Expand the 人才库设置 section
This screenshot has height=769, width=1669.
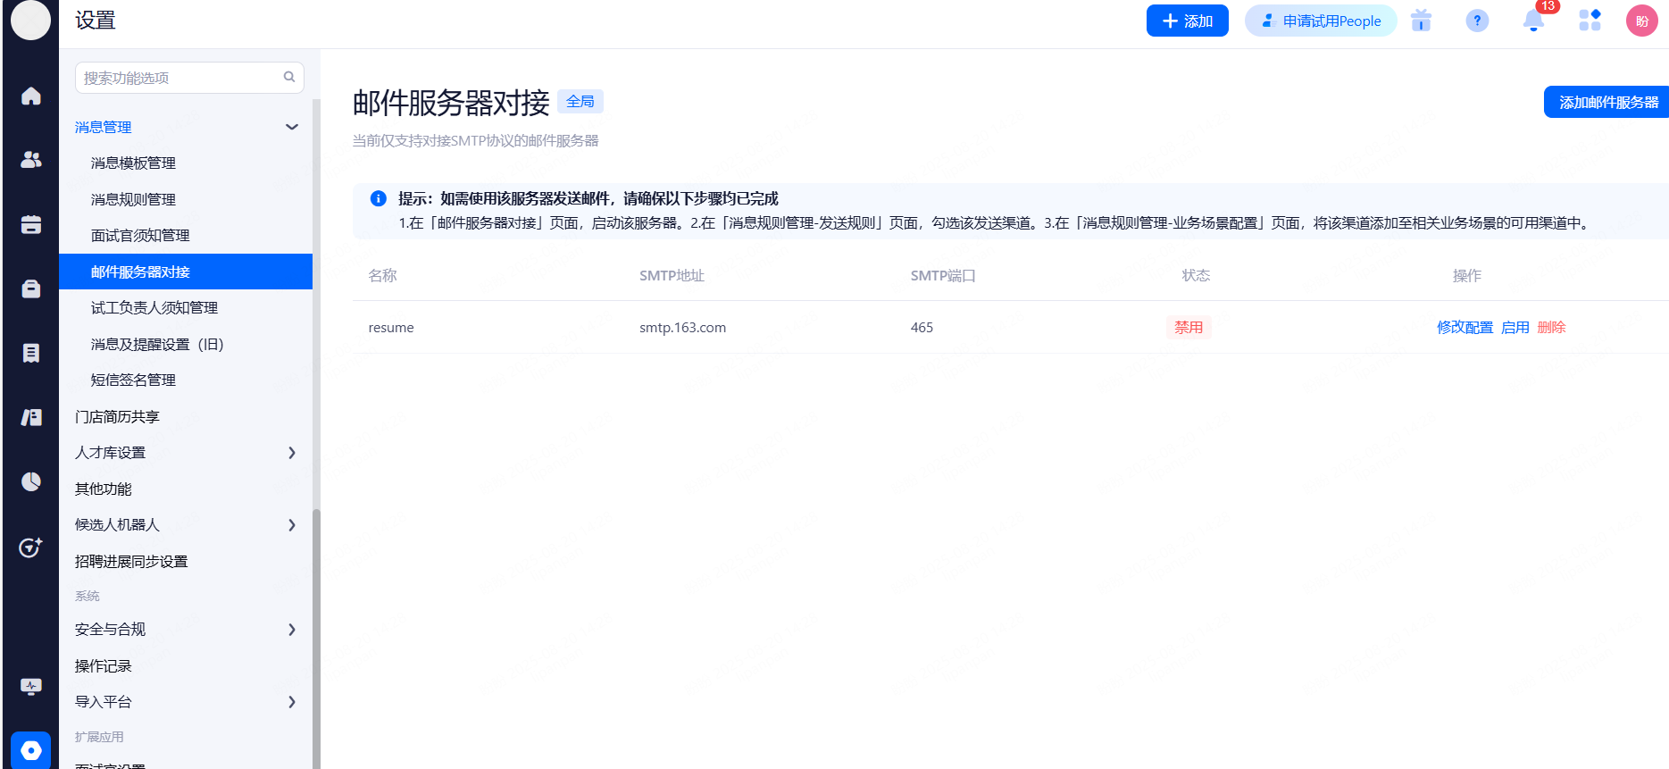291,453
